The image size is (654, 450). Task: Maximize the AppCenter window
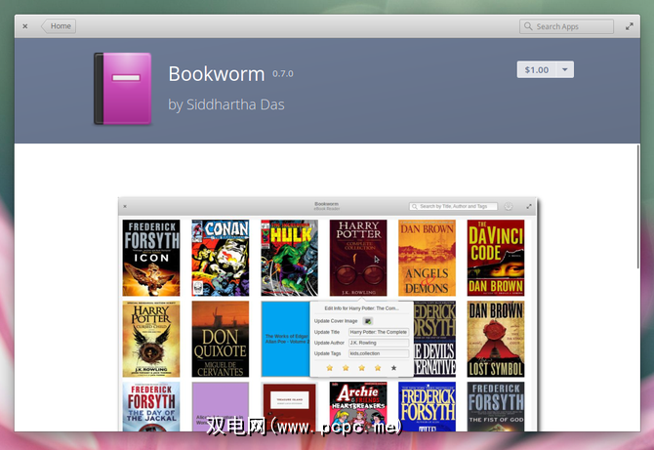(630, 26)
